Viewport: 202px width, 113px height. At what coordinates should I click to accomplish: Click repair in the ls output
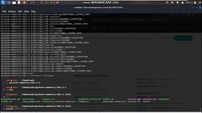coord(147,101)
